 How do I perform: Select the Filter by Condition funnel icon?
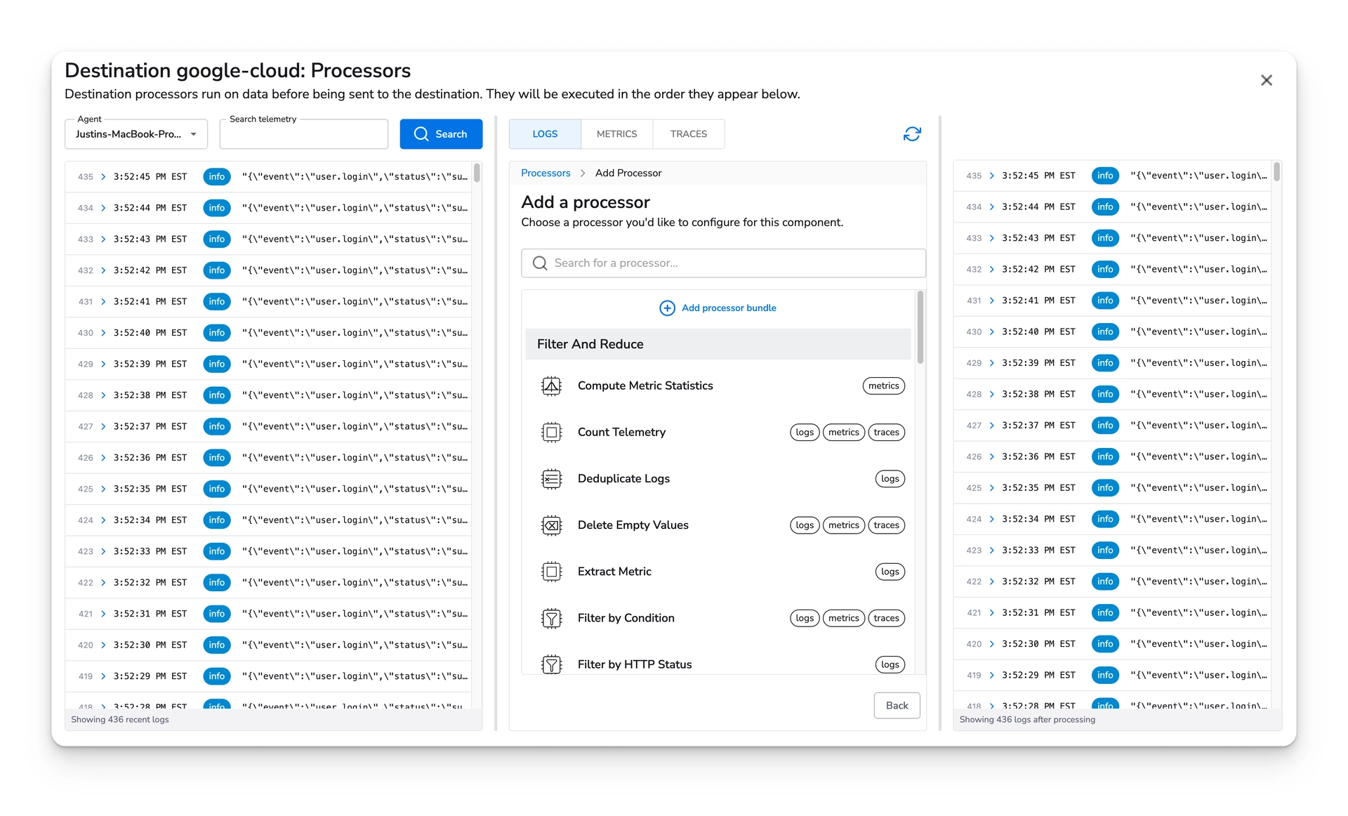pos(553,618)
